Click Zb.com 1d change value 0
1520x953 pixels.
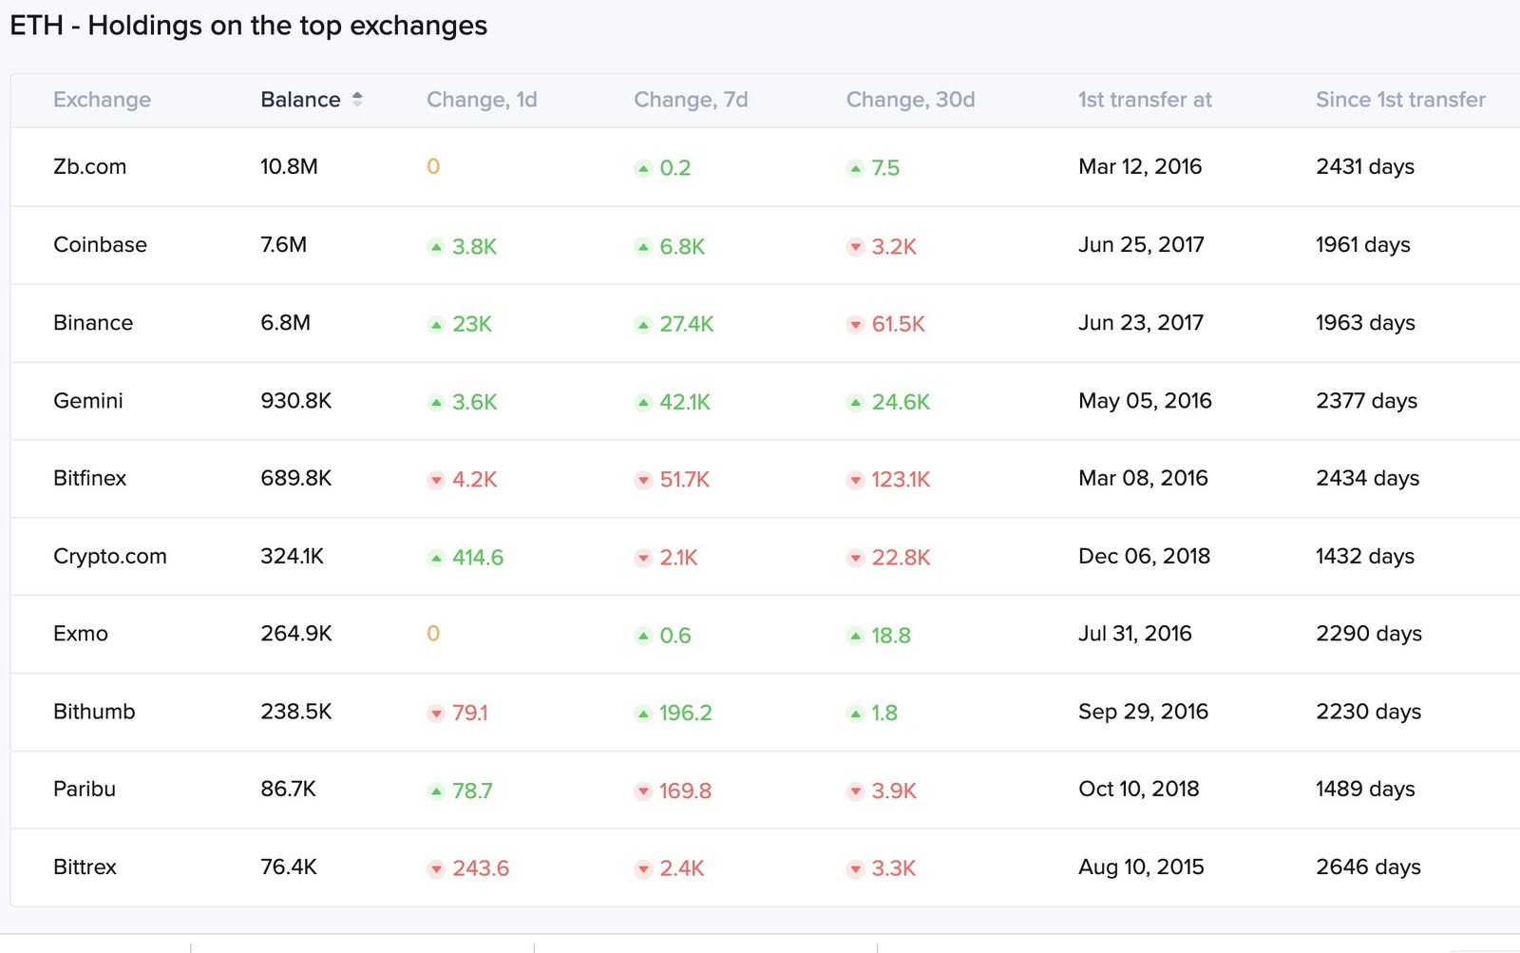(x=433, y=167)
